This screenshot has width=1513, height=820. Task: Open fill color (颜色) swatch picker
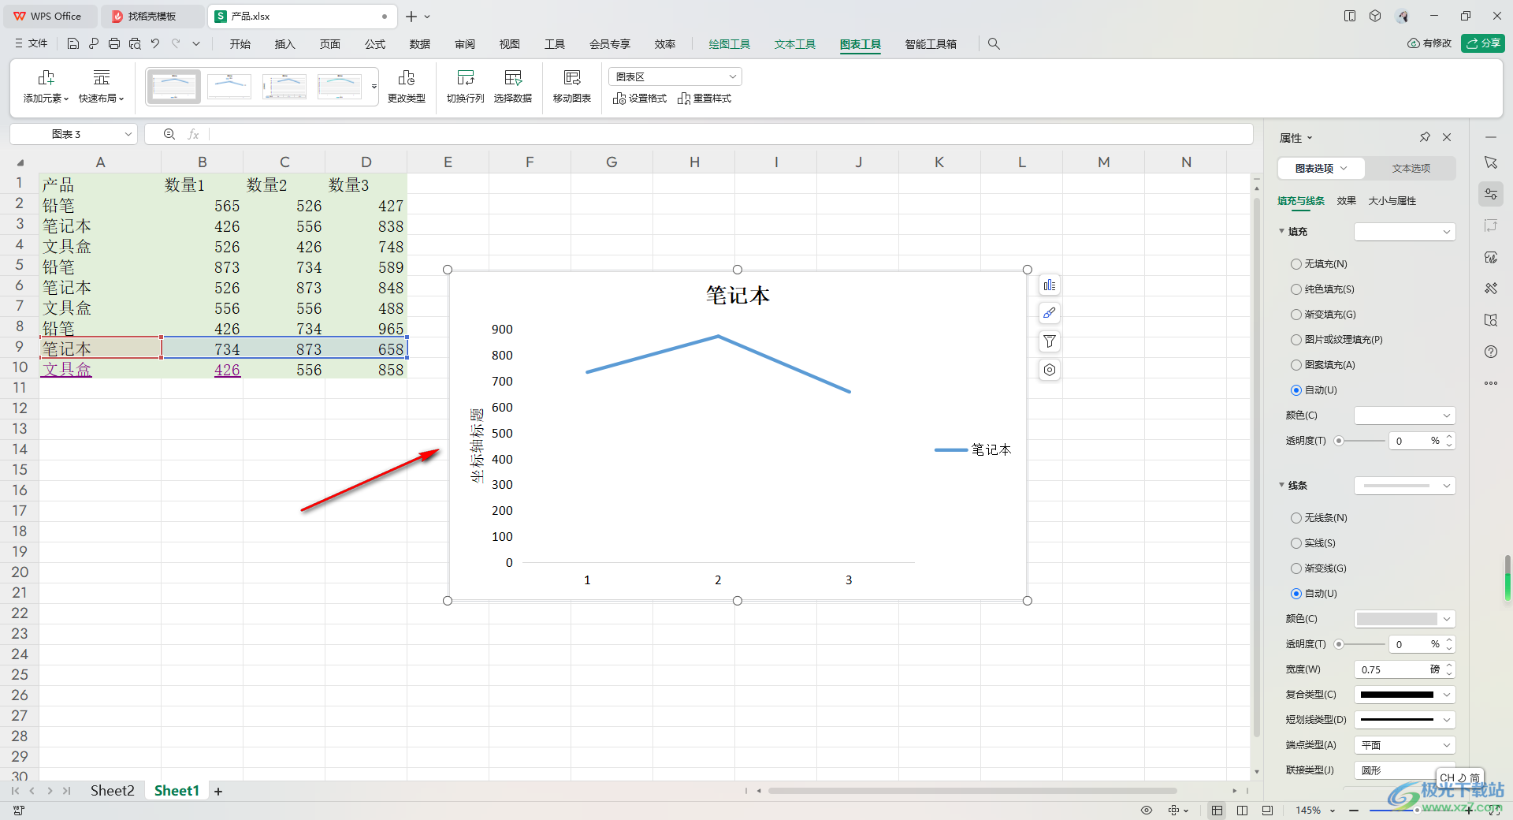coord(1404,416)
